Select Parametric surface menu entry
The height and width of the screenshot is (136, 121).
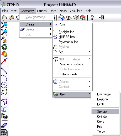point(71,64)
